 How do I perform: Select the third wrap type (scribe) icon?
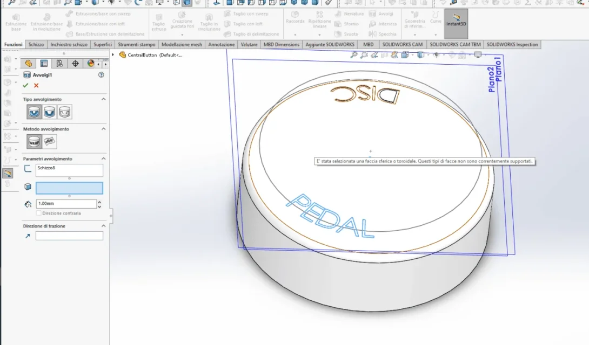tap(65, 112)
